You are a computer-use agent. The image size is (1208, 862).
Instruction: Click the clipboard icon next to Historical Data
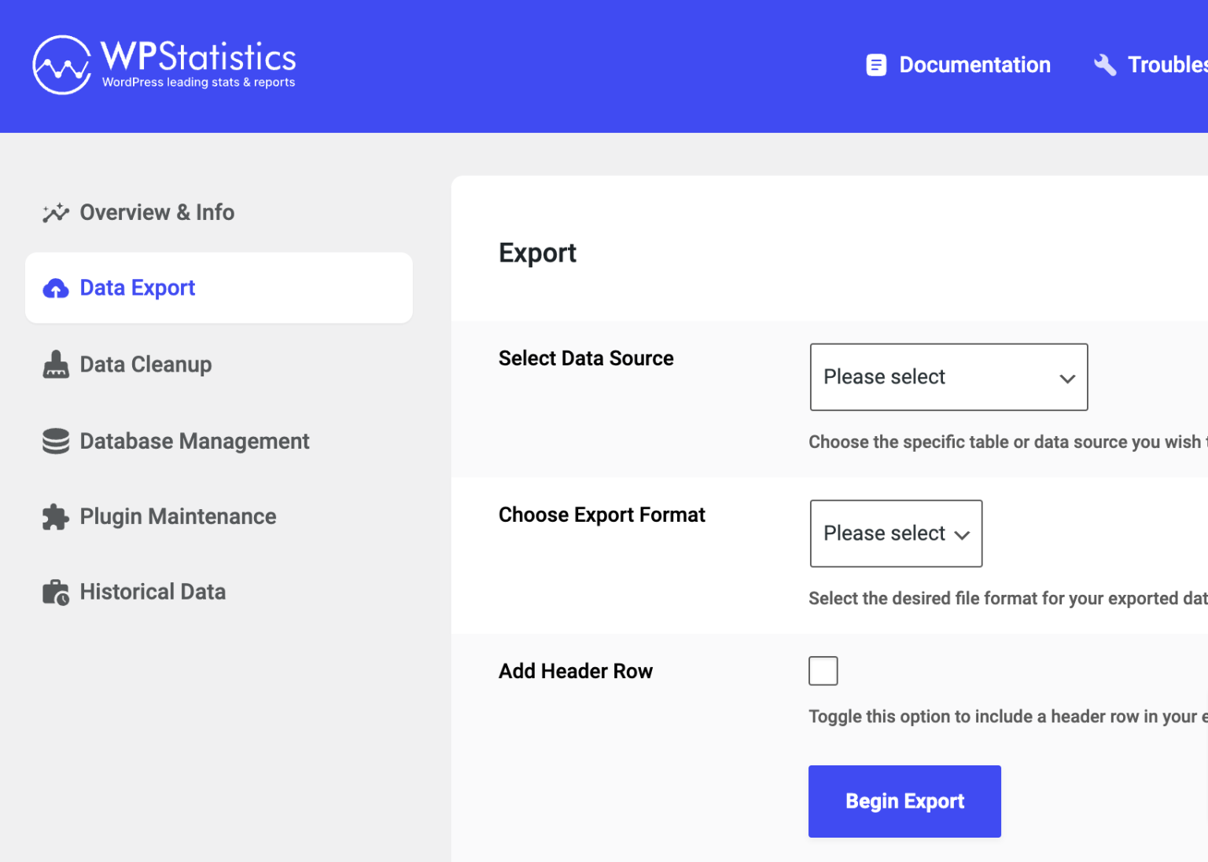[54, 591]
